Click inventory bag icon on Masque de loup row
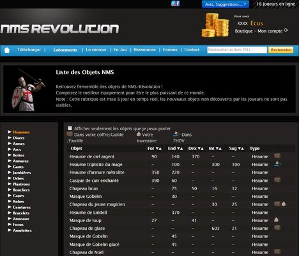Screen dimensions: 299x256 pyautogui.click(x=276, y=220)
